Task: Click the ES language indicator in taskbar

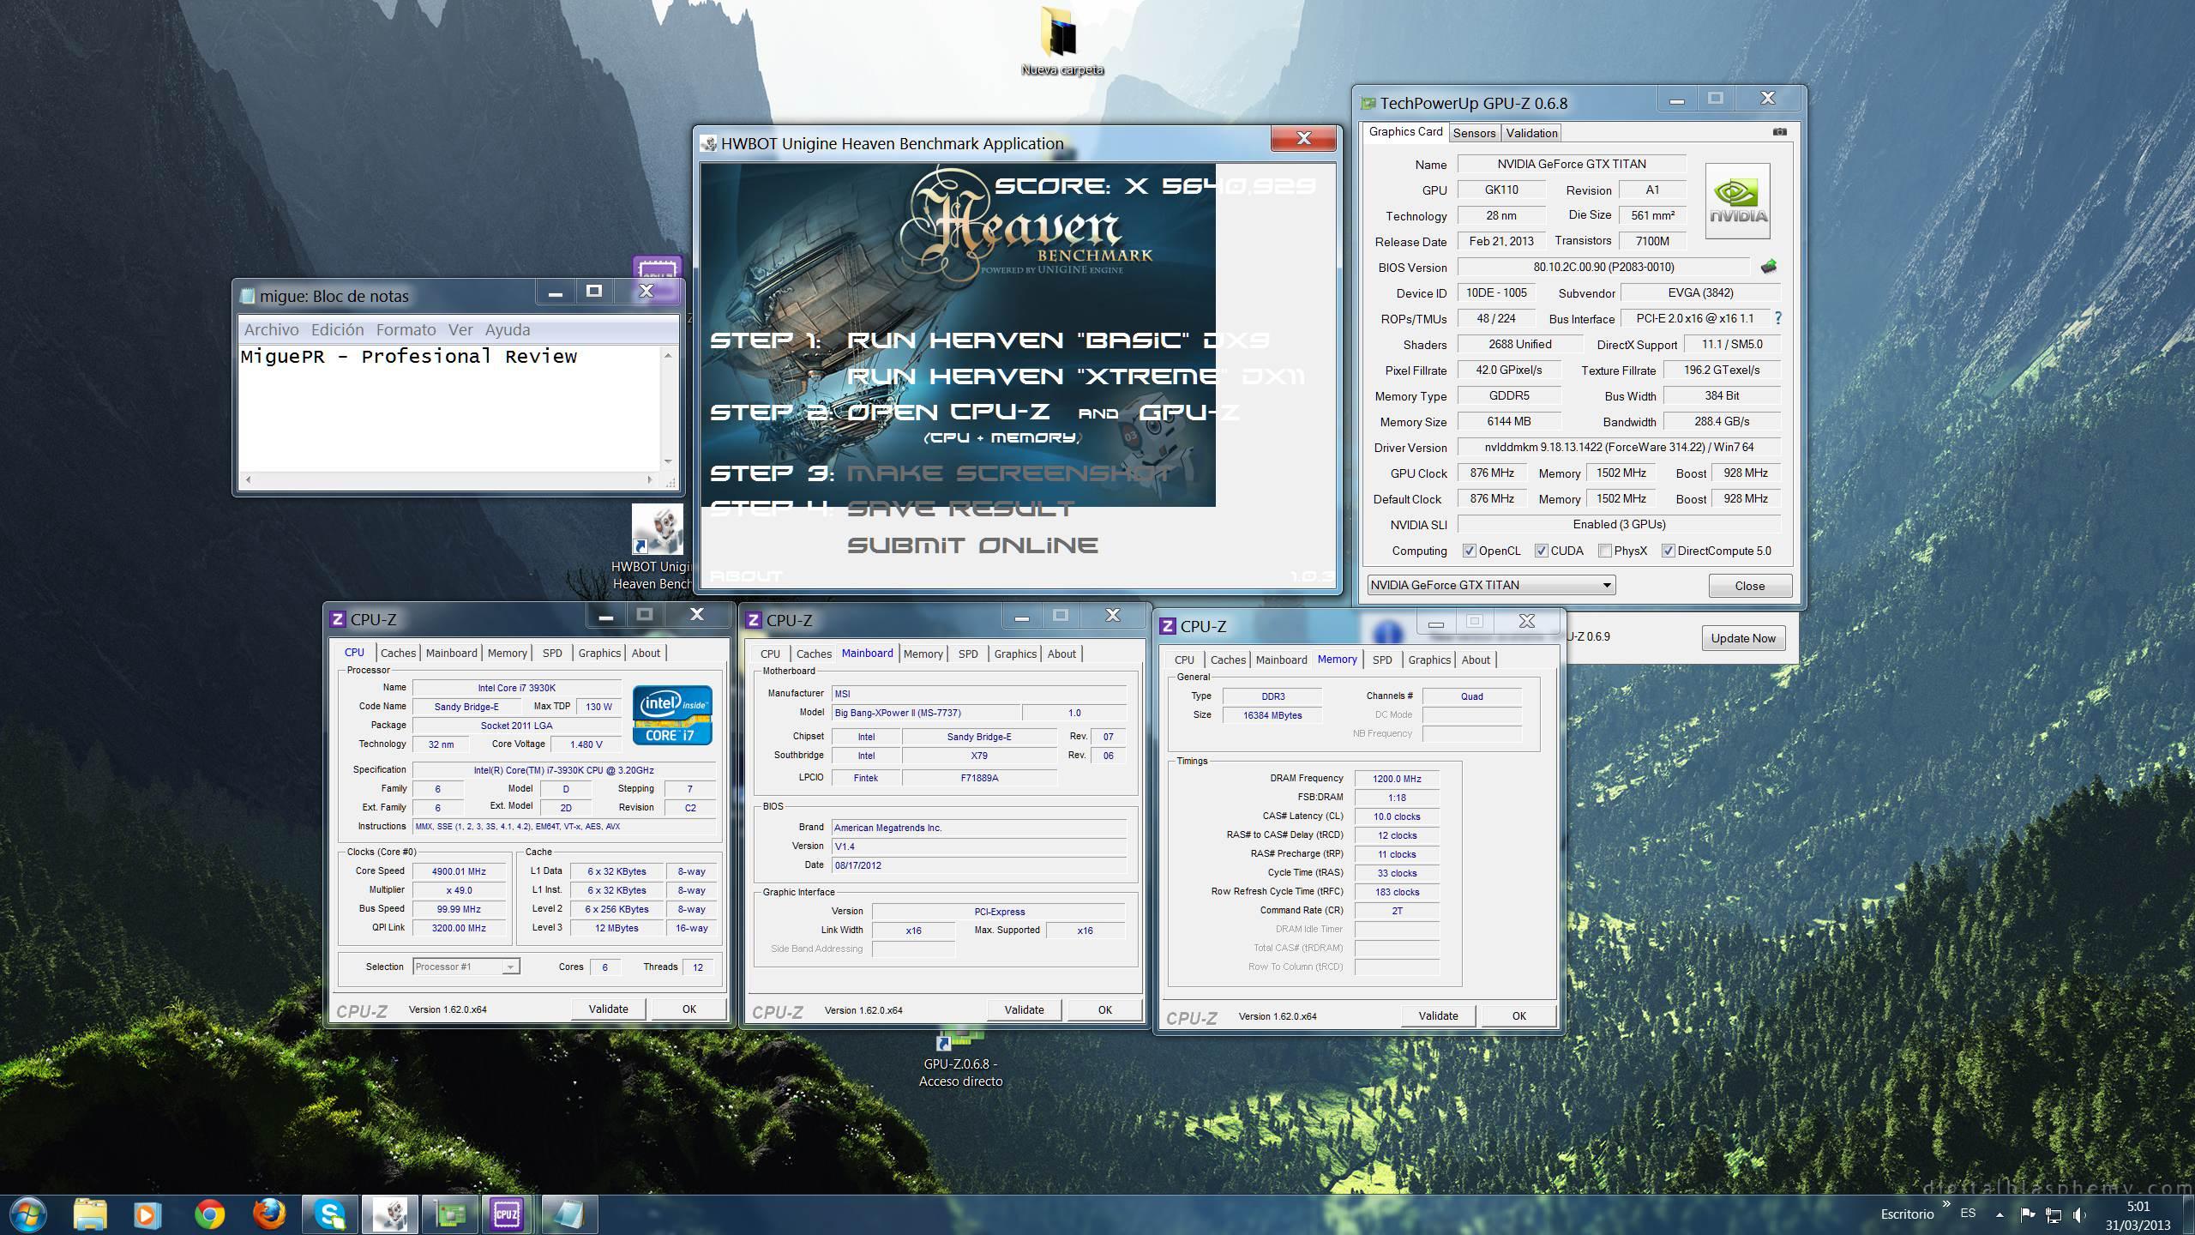Action: coord(1968,1214)
